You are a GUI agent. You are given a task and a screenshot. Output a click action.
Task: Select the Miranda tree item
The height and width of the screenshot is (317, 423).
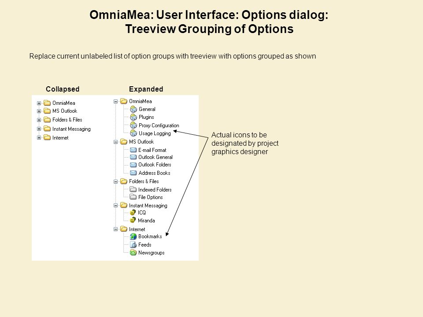coord(146,221)
